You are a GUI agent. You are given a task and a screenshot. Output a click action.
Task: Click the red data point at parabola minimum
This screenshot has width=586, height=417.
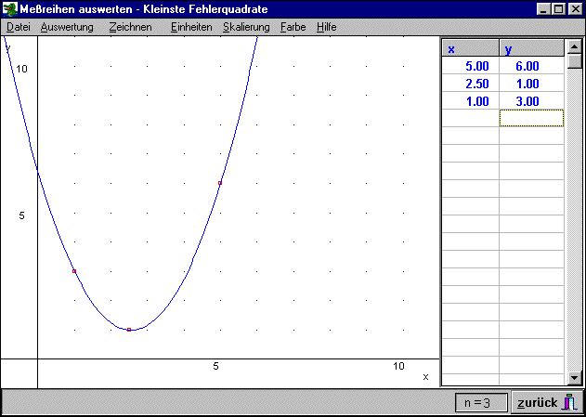pyautogui.click(x=129, y=329)
